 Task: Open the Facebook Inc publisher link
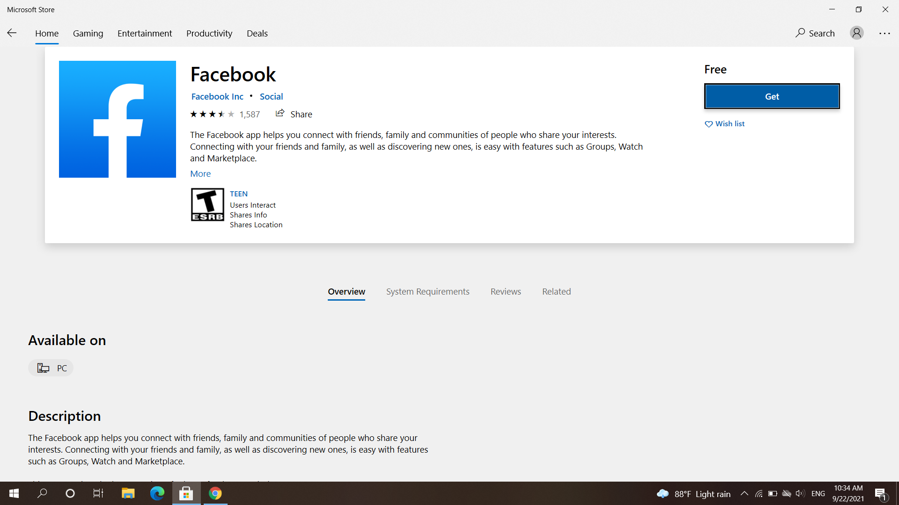coord(217,96)
